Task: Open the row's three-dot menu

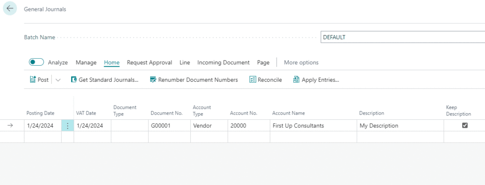Action: point(67,126)
